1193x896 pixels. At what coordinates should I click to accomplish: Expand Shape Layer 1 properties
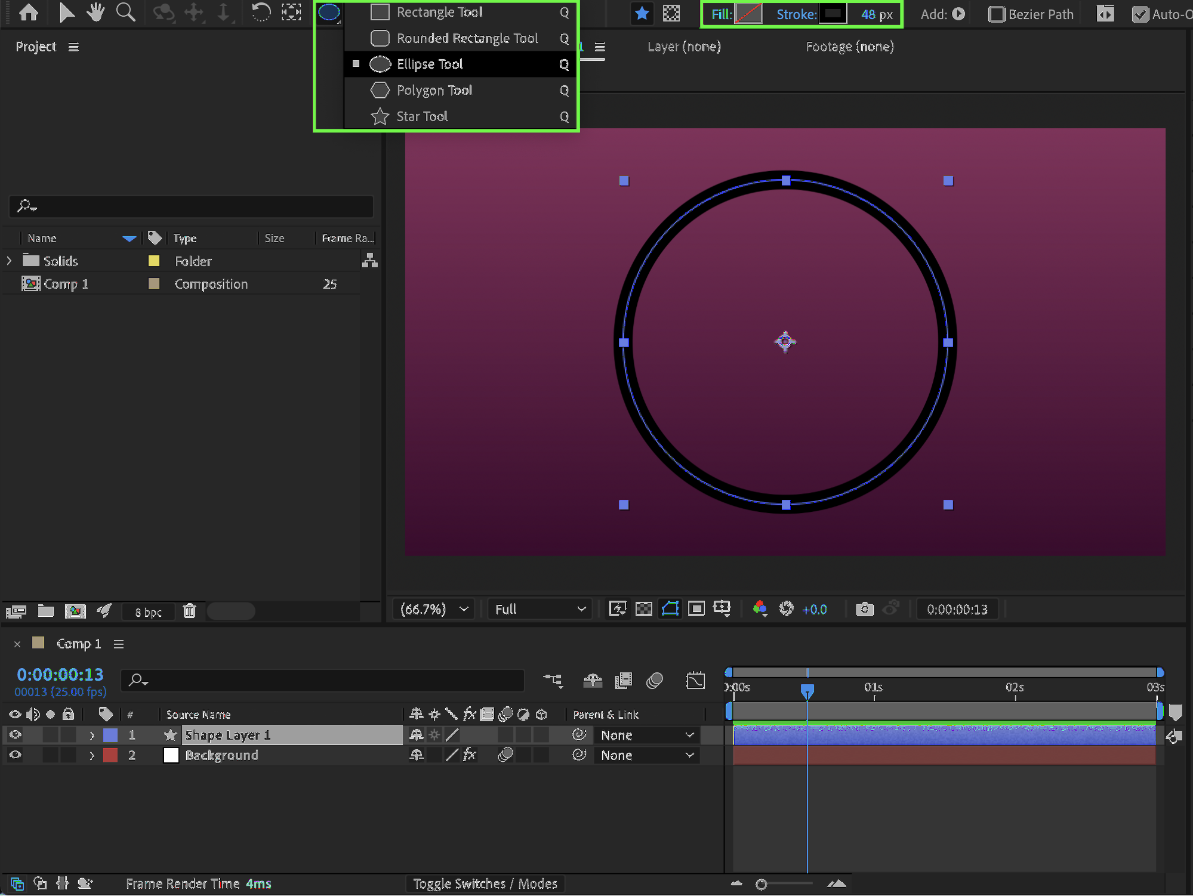pos(92,736)
